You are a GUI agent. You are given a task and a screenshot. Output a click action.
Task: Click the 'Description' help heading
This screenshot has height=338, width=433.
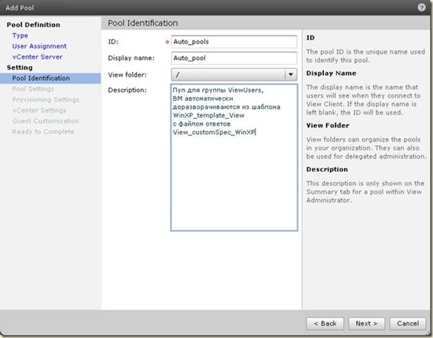[327, 169]
